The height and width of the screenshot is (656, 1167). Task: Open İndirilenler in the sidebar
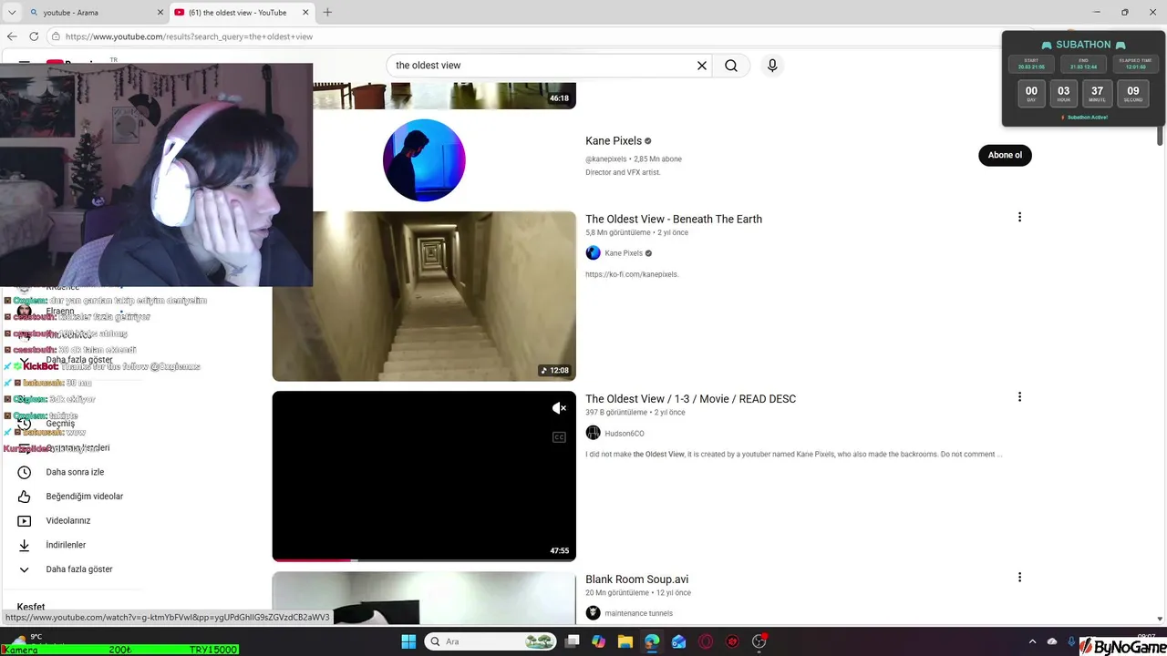66,545
